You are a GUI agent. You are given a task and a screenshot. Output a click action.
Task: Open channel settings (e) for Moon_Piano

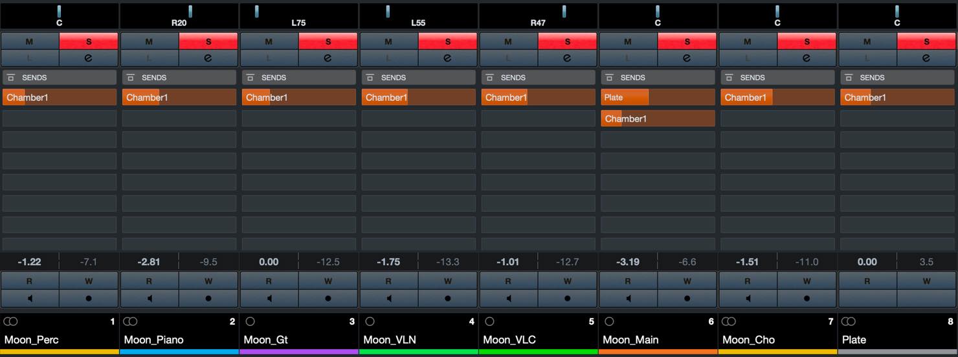coord(208,58)
